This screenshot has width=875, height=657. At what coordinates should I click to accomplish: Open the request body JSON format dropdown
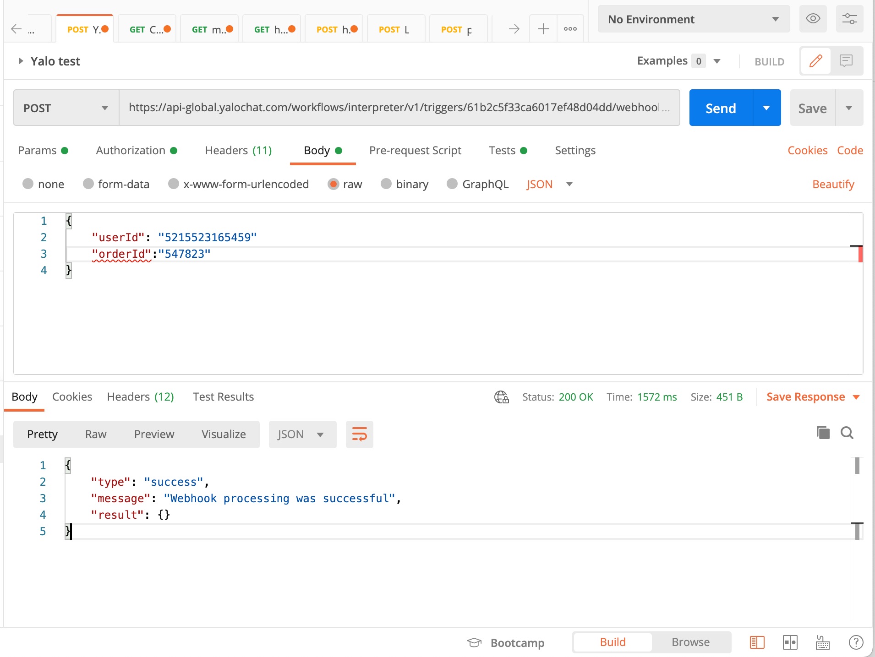[x=549, y=184]
